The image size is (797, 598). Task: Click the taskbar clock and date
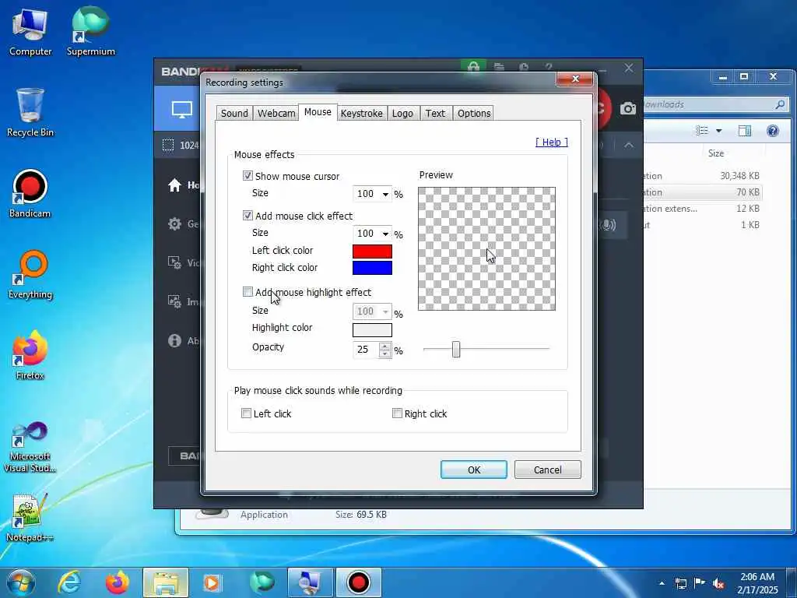tap(757, 583)
